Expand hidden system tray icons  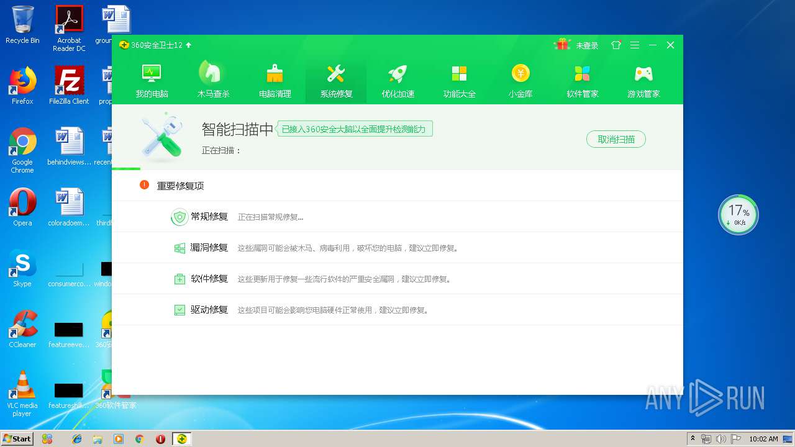693,439
